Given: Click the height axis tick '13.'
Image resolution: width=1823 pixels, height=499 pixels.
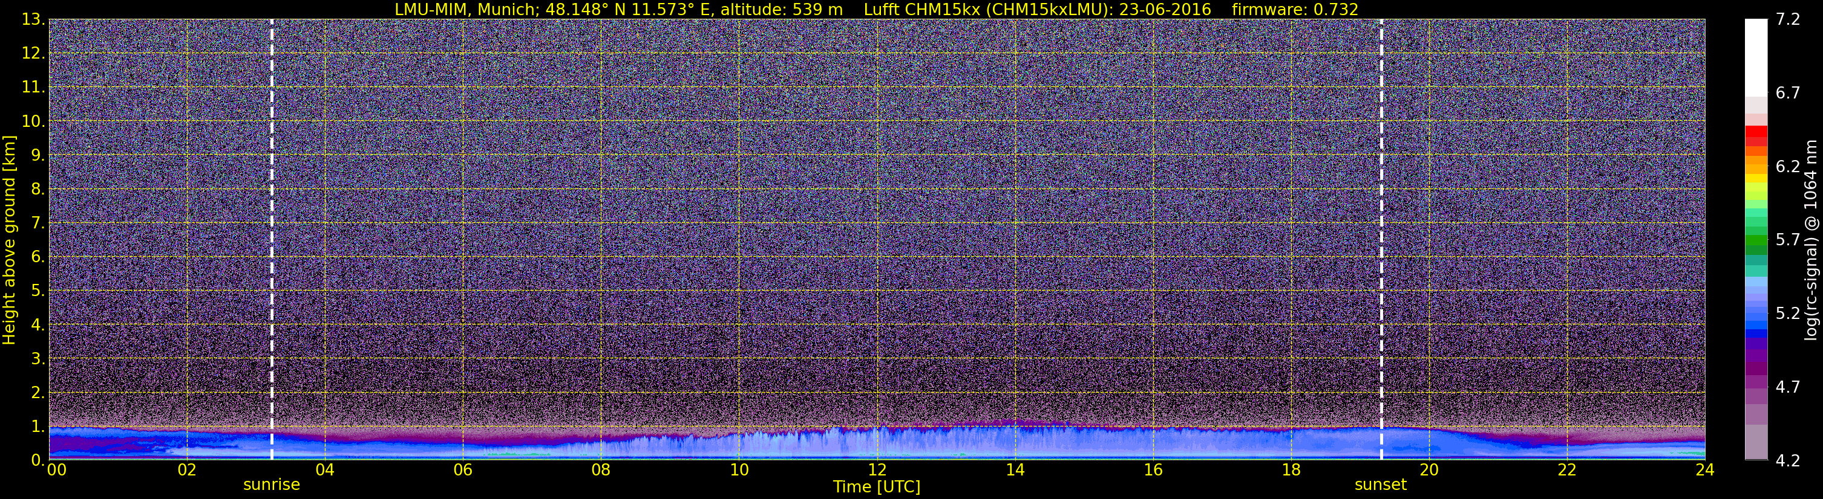Looking at the screenshot, I should click(x=33, y=19).
